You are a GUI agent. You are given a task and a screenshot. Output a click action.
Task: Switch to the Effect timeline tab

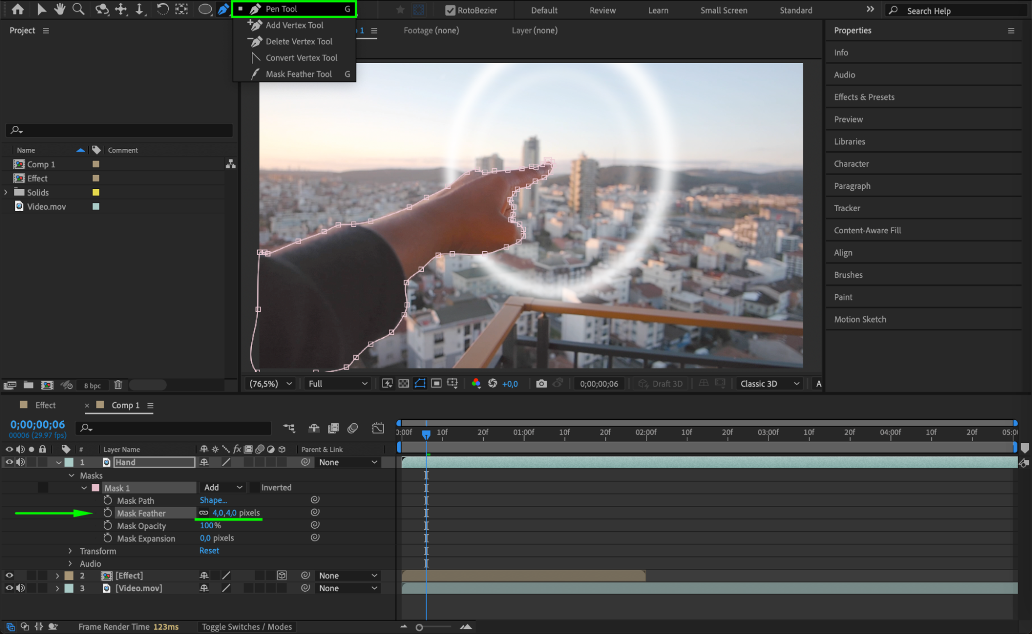[45, 405]
